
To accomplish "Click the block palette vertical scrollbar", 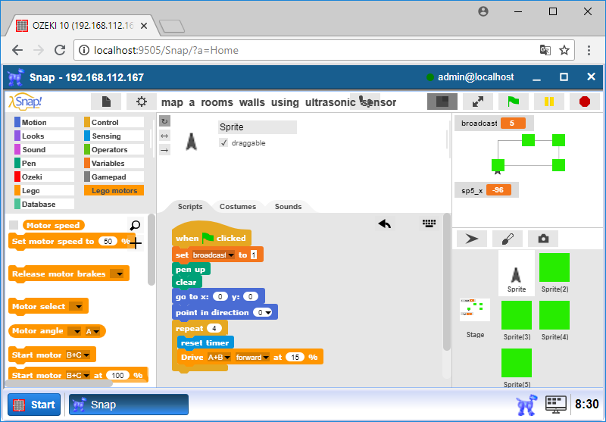I will [151, 250].
